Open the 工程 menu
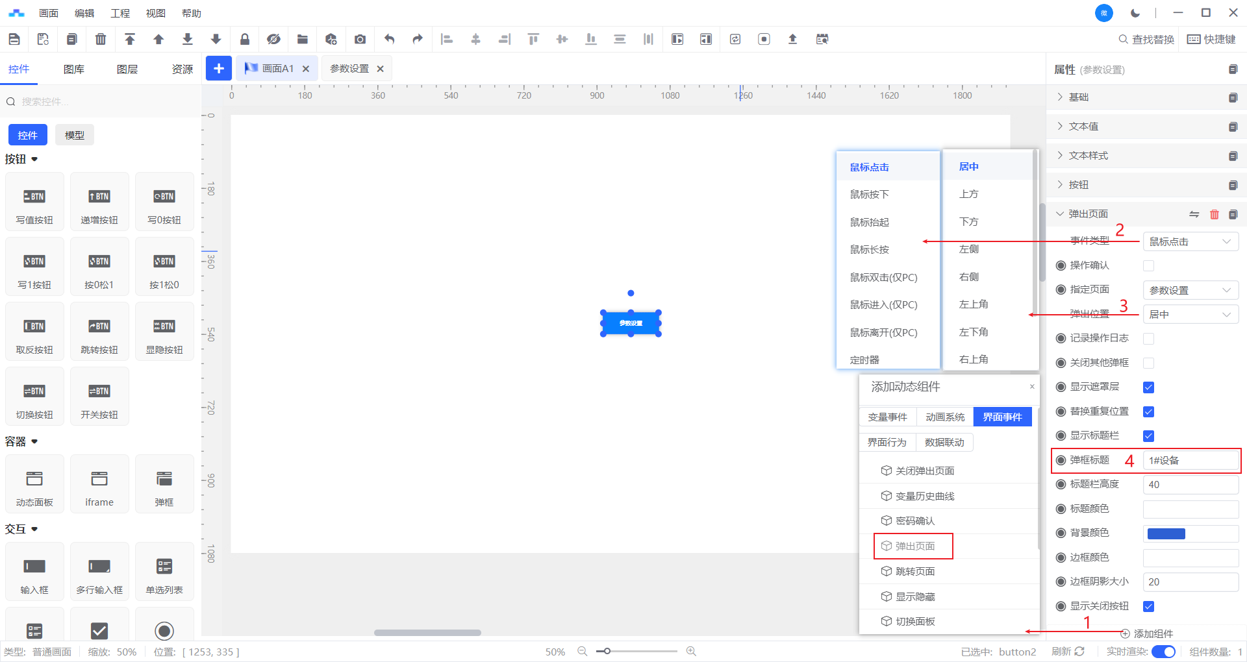The width and height of the screenshot is (1247, 662). [120, 13]
